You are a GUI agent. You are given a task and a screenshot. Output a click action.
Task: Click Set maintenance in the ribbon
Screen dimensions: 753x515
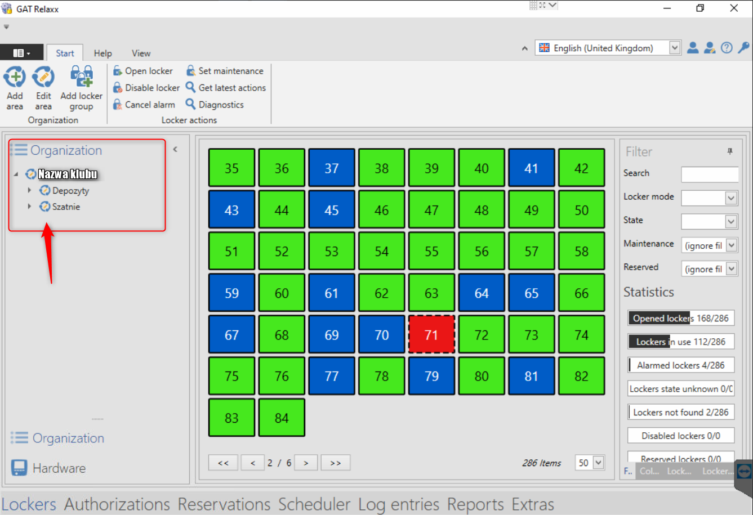tap(225, 71)
